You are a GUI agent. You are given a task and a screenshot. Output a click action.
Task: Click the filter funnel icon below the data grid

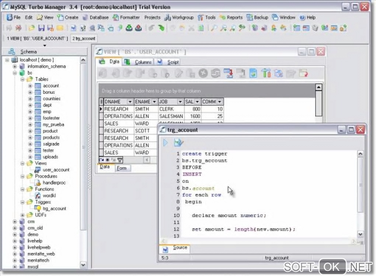120,160
